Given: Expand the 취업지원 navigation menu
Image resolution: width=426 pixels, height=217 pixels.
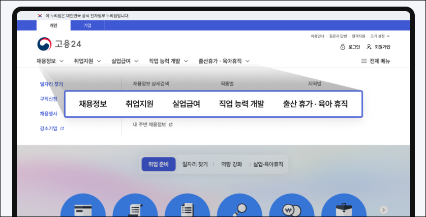Looking at the screenshot, I should pyautogui.click(x=87, y=61).
